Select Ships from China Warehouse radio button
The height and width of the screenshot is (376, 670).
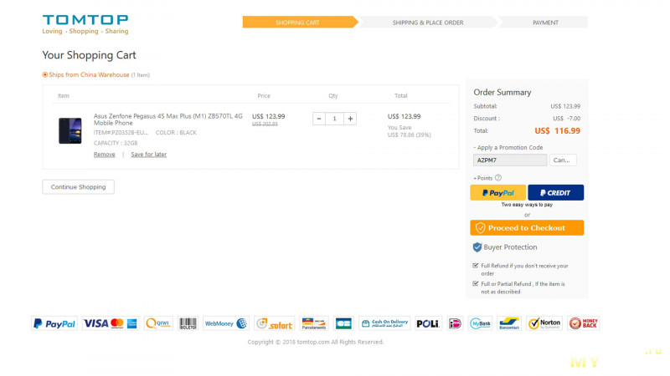click(45, 74)
